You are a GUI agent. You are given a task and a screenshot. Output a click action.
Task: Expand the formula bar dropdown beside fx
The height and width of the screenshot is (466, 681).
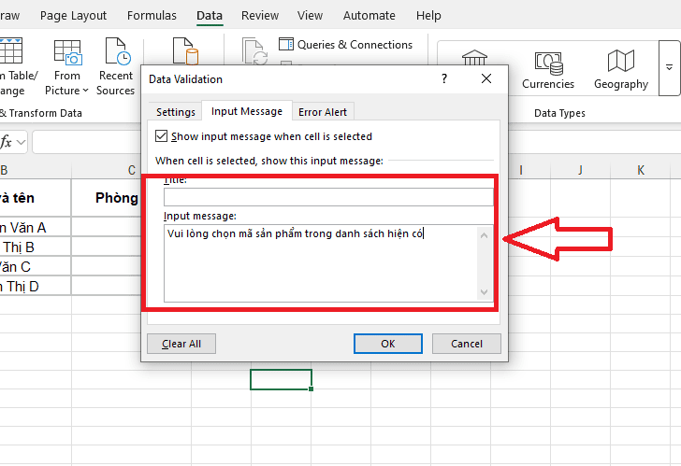(x=22, y=142)
